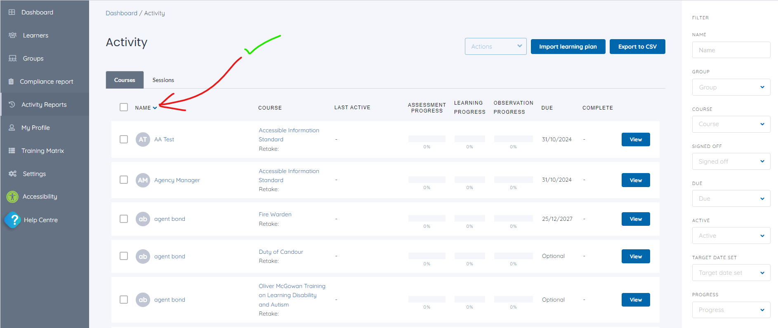Click the ab avatar in Duty of Candour row
The image size is (778, 328).
[x=143, y=256]
